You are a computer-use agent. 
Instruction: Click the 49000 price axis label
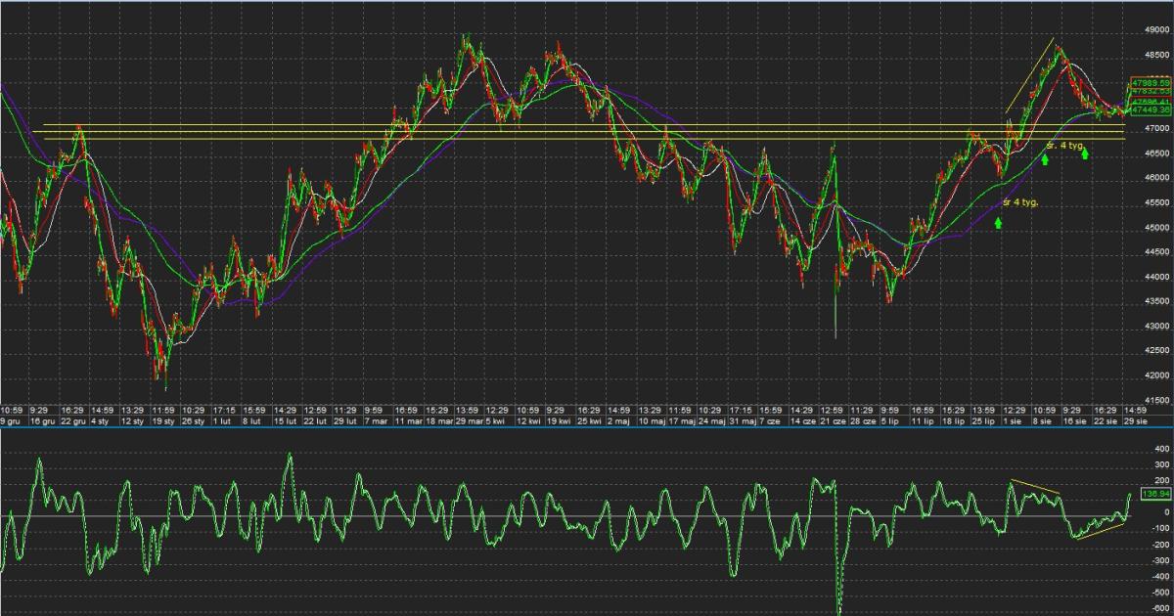(x=1154, y=29)
